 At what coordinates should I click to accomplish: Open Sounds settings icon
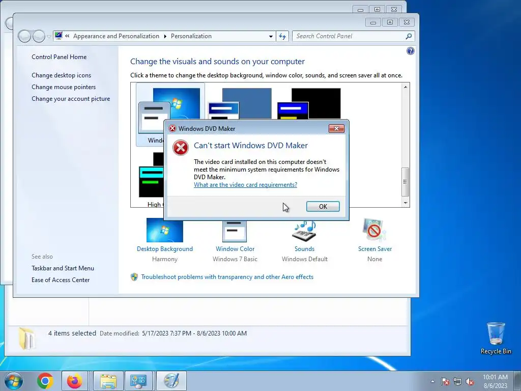click(x=304, y=231)
